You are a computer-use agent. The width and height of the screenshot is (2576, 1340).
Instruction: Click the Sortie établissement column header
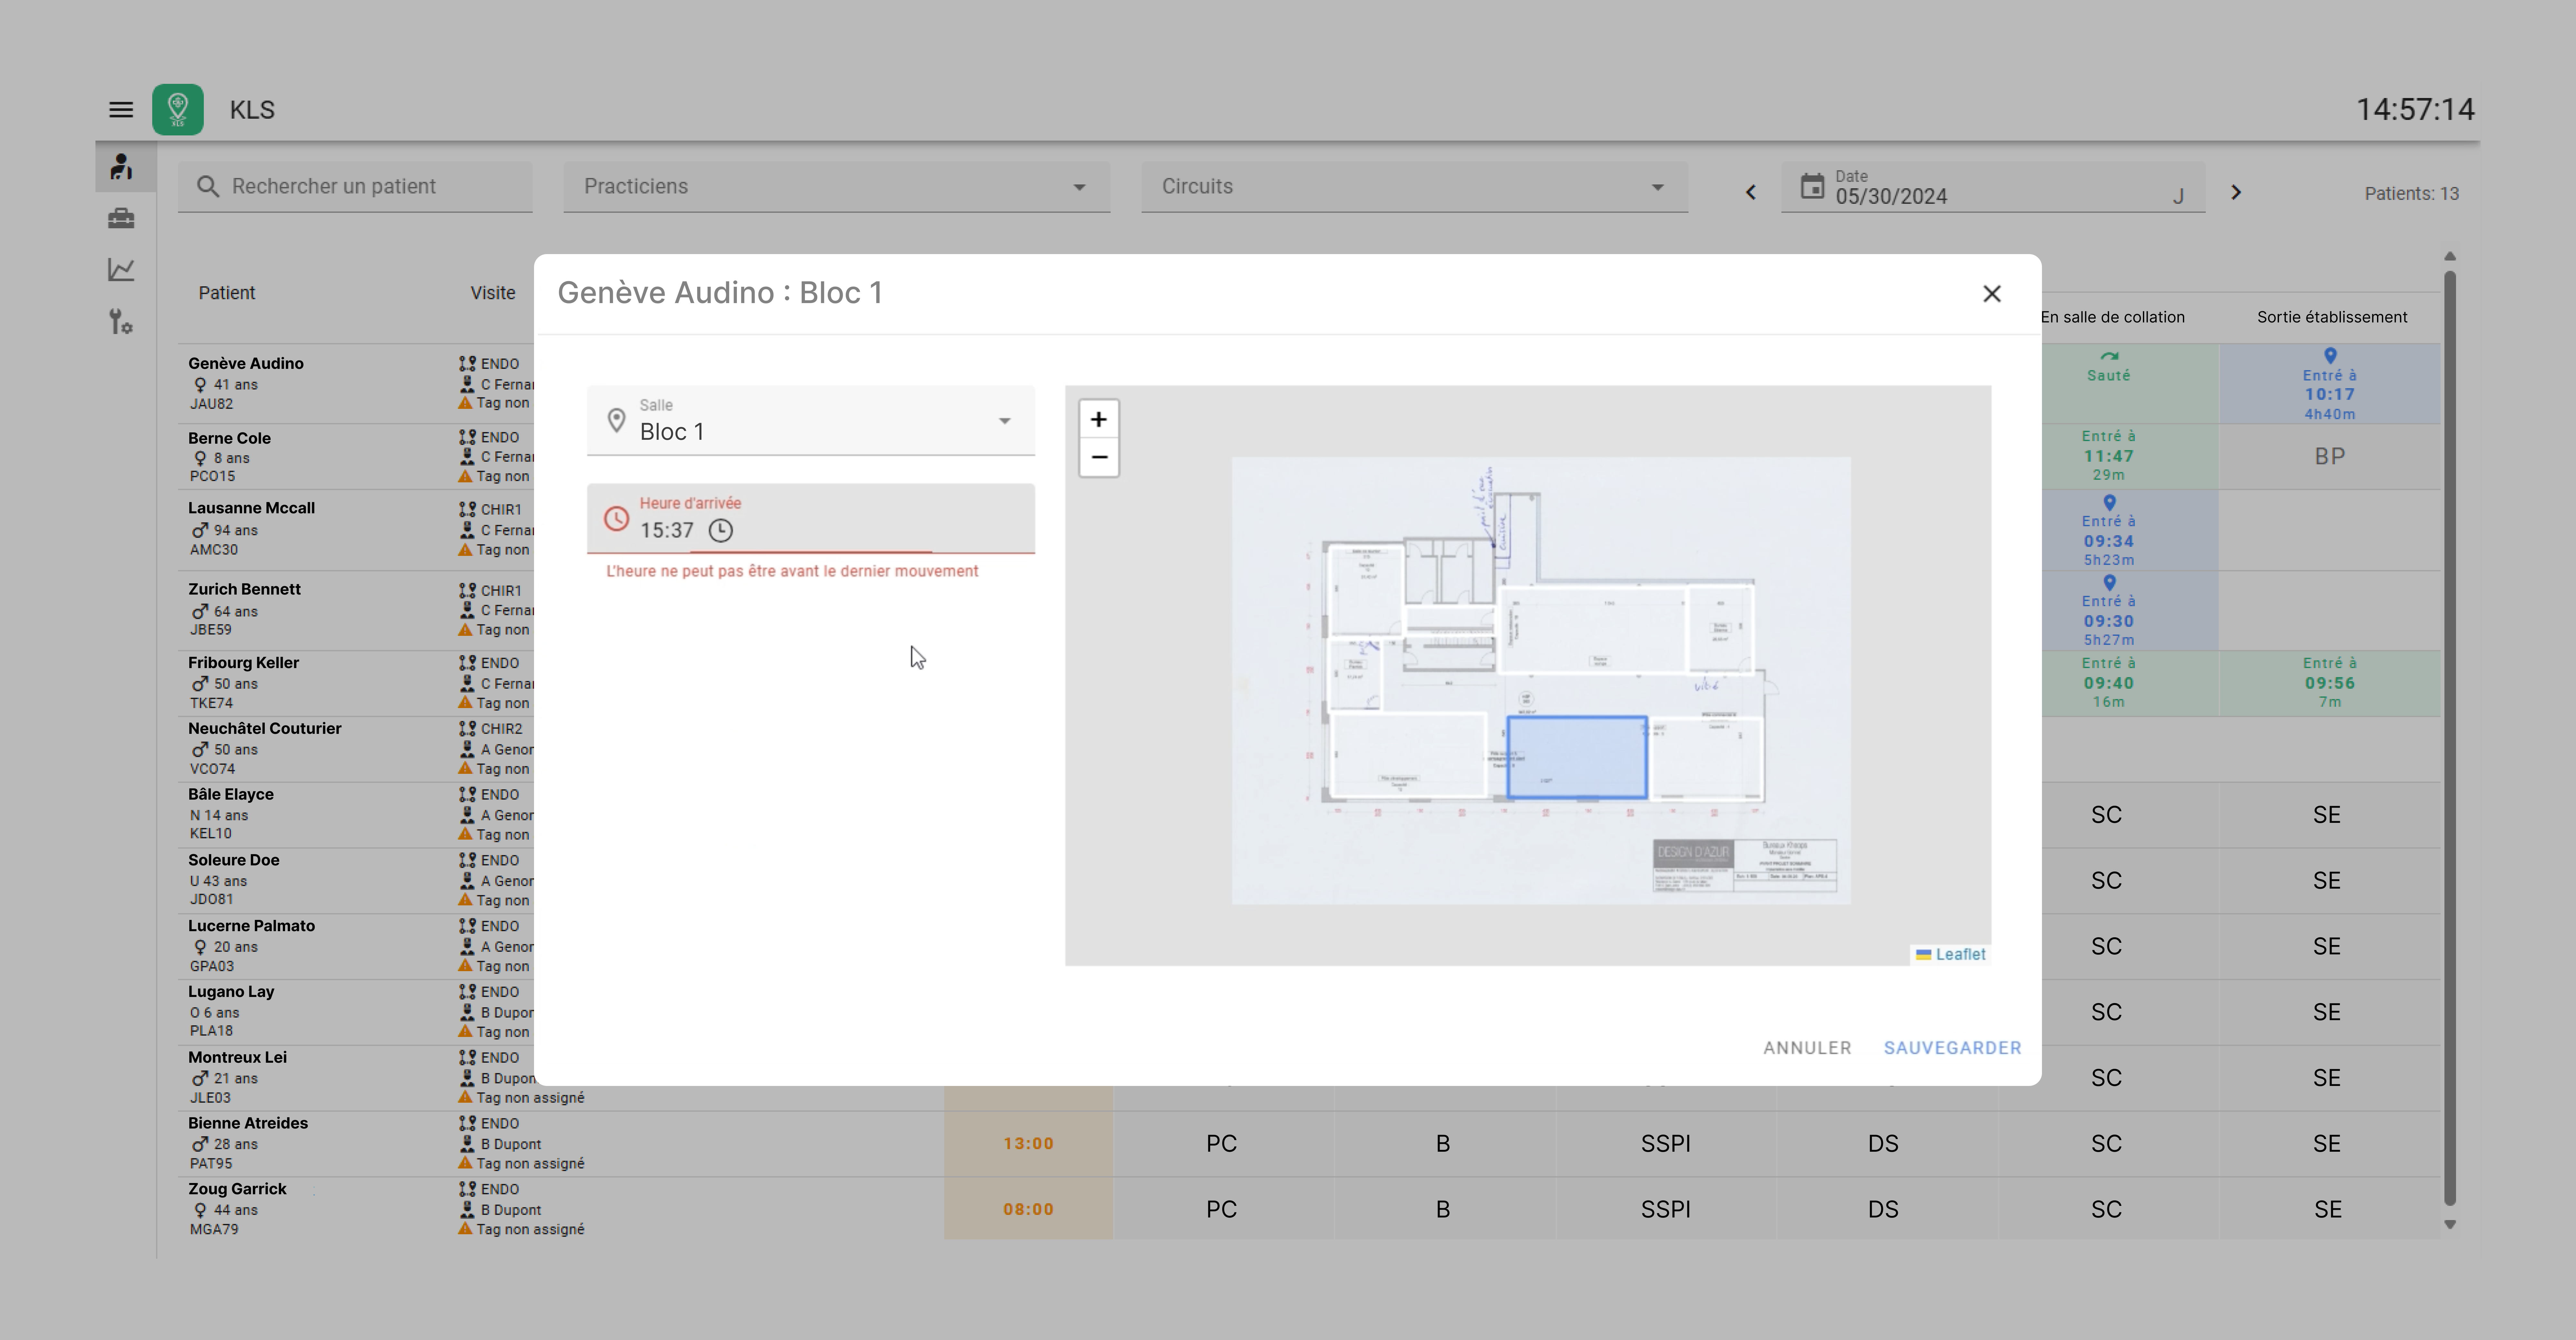(2332, 317)
